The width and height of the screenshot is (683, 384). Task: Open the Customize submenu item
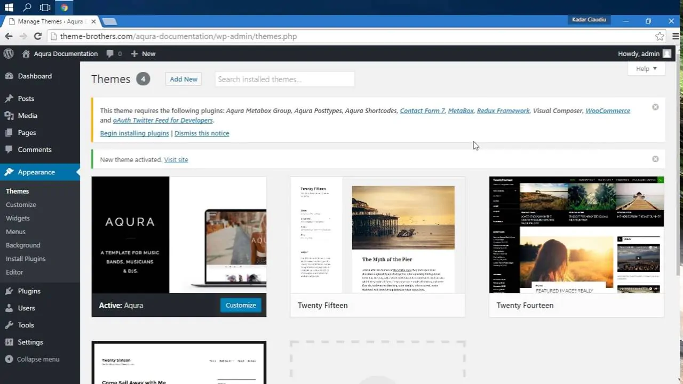(x=21, y=205)
